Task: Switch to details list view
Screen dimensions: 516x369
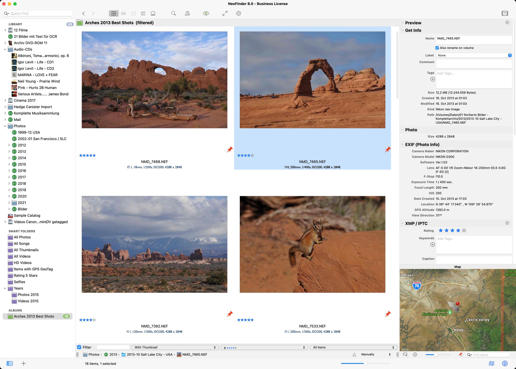Action: (x=143, y=13)
